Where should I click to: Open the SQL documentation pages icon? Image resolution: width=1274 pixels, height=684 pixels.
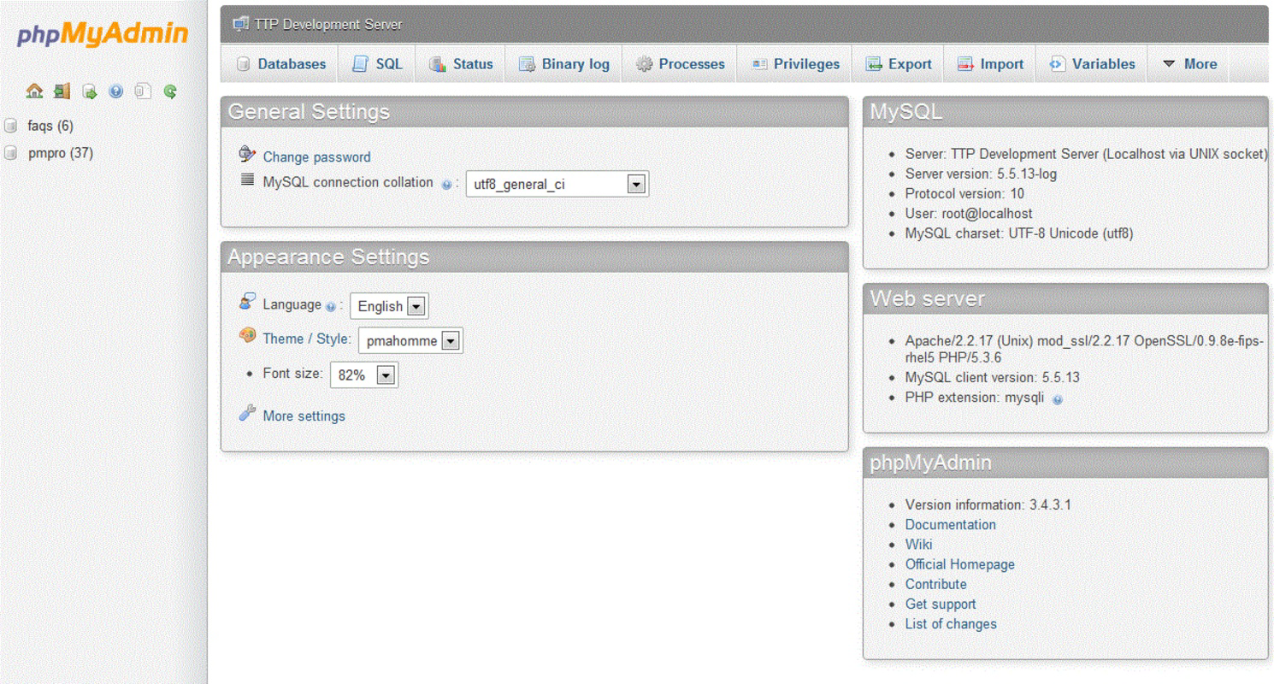(x=143, y=91)
